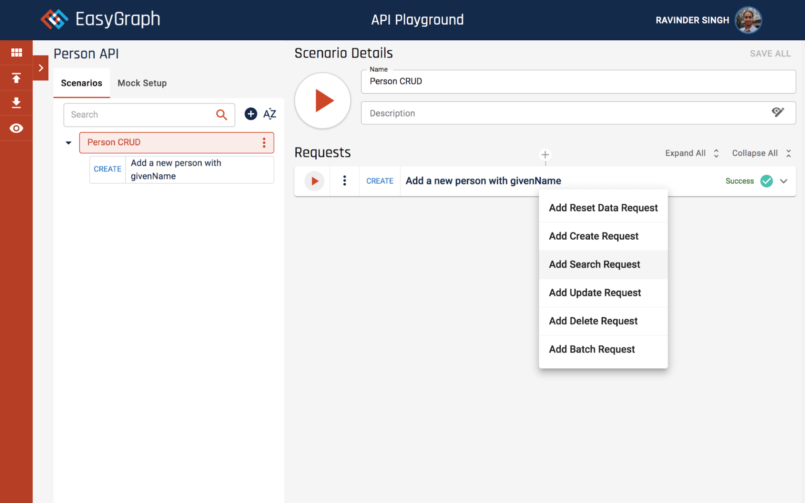Image resolution: width=805 pixels, height=503 pixels.
Task: Switch to the Mock Setup tab
Action: (x=142, y=83)
